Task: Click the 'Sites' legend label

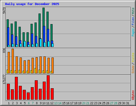Action: click(133, 69)
